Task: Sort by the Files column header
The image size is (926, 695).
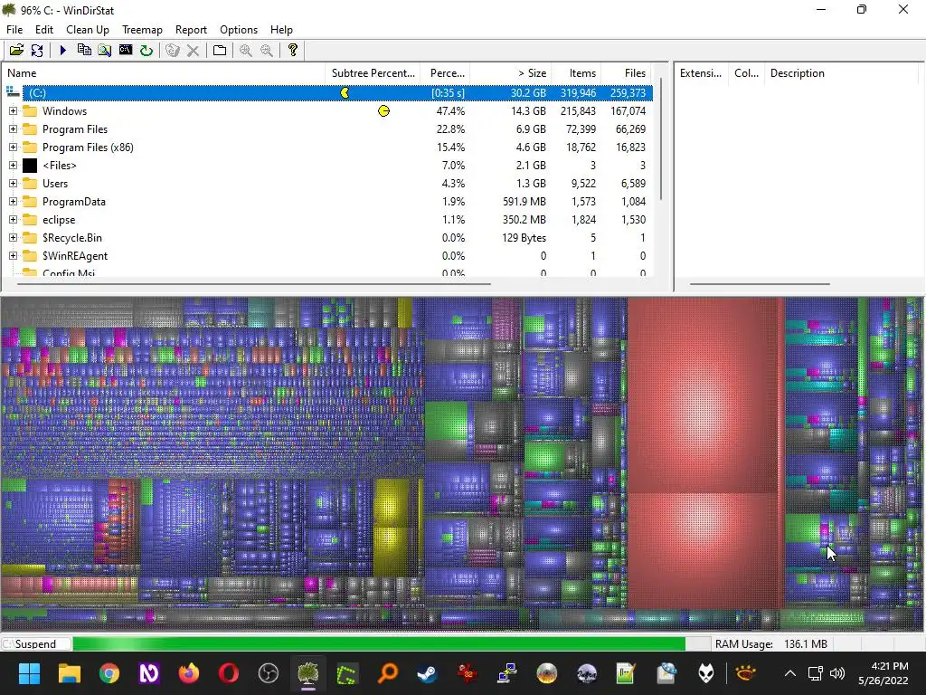Action: [x=626, y=73]
